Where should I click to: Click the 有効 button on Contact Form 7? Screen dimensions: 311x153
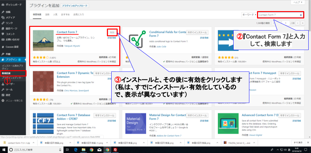(112, 32)
